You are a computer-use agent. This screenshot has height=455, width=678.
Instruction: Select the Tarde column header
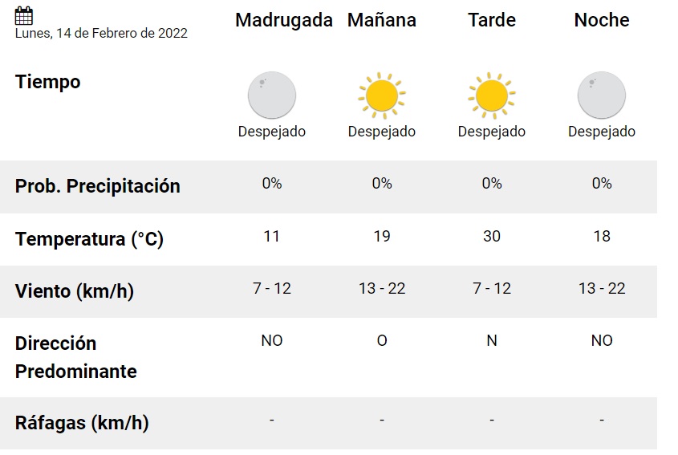point(492,20)
